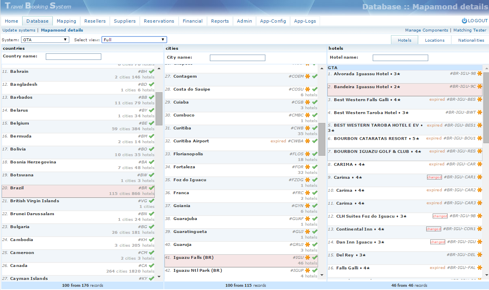Click orange asterisk for Fortaleza city
Viewport: 489px width, 290px height.
pyautogui.click(x=307, y=167)
